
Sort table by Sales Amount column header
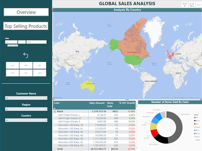97,103
